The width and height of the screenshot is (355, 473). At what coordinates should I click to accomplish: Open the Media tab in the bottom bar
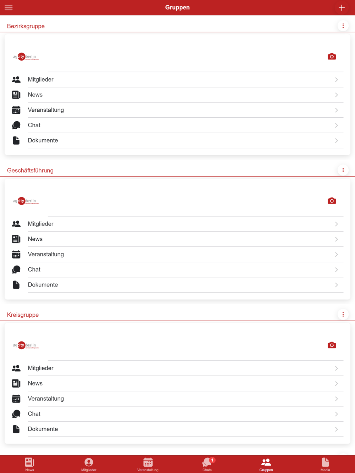tap(325, 464)
